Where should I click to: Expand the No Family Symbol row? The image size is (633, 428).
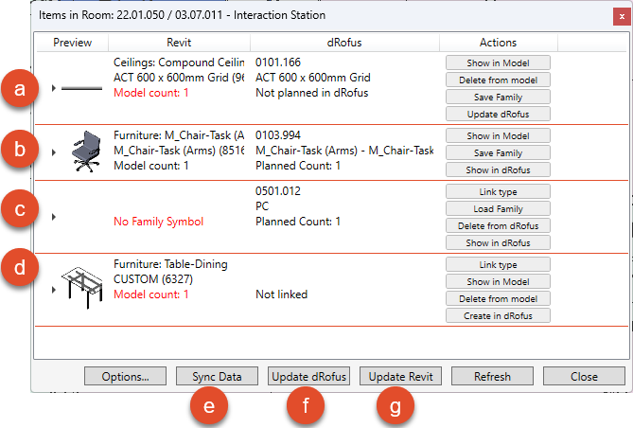(54, 217)
